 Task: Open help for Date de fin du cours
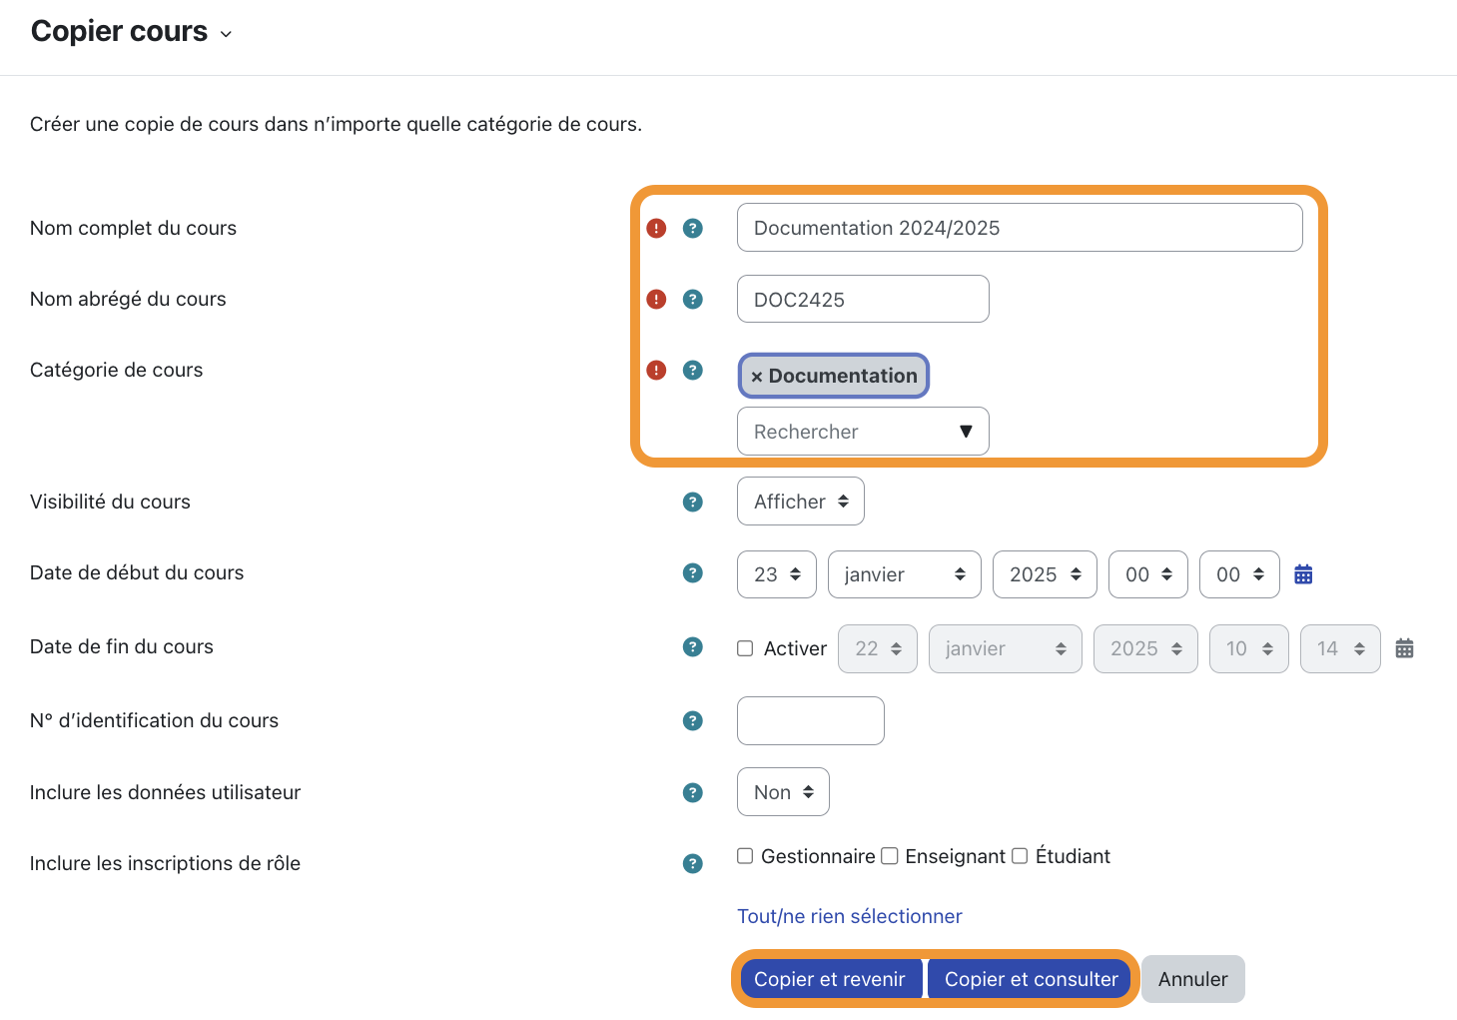tap(693, 646)
